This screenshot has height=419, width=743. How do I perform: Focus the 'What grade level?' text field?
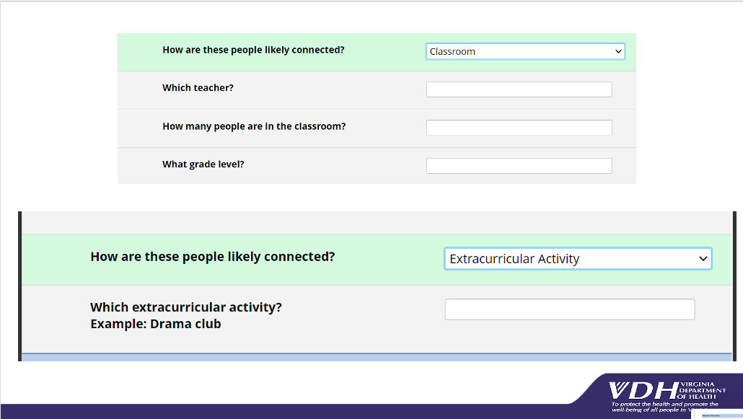519,166
